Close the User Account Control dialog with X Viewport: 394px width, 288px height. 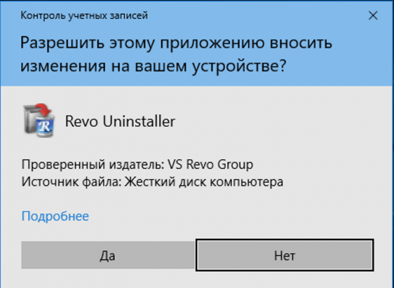[373, 16]
